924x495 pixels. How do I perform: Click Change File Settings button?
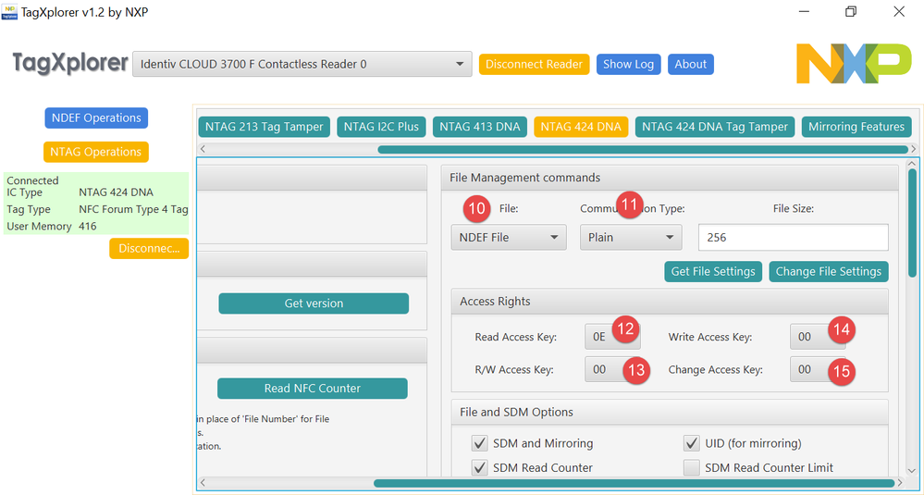[x=829, y=272]
